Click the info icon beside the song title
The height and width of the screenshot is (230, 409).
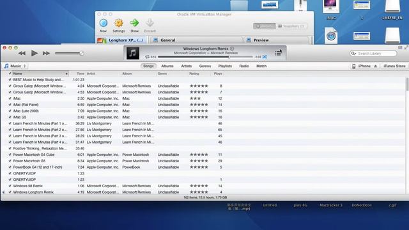coord(232,49)
